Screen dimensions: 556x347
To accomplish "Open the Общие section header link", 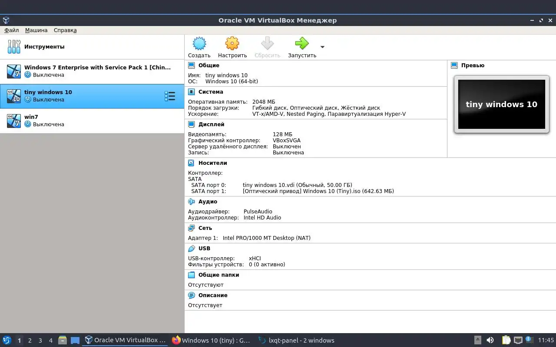I will (209, 65).
